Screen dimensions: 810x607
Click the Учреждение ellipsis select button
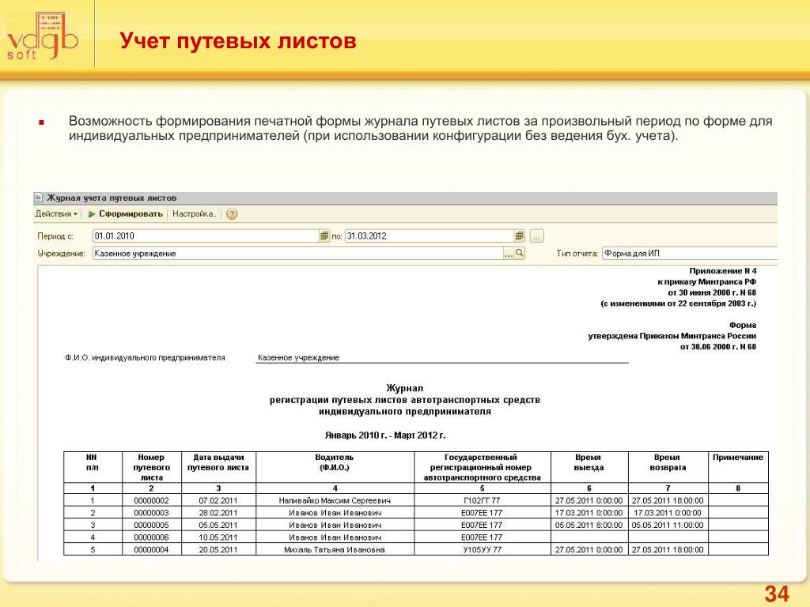(509, 254)
